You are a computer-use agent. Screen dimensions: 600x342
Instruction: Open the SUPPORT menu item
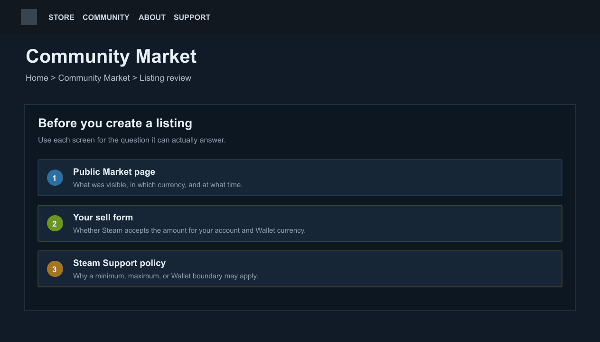click(192, 17)
